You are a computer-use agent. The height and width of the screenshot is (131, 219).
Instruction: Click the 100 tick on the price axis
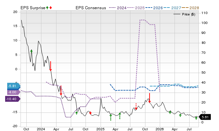pyautogui.click(x=205, y=23)
